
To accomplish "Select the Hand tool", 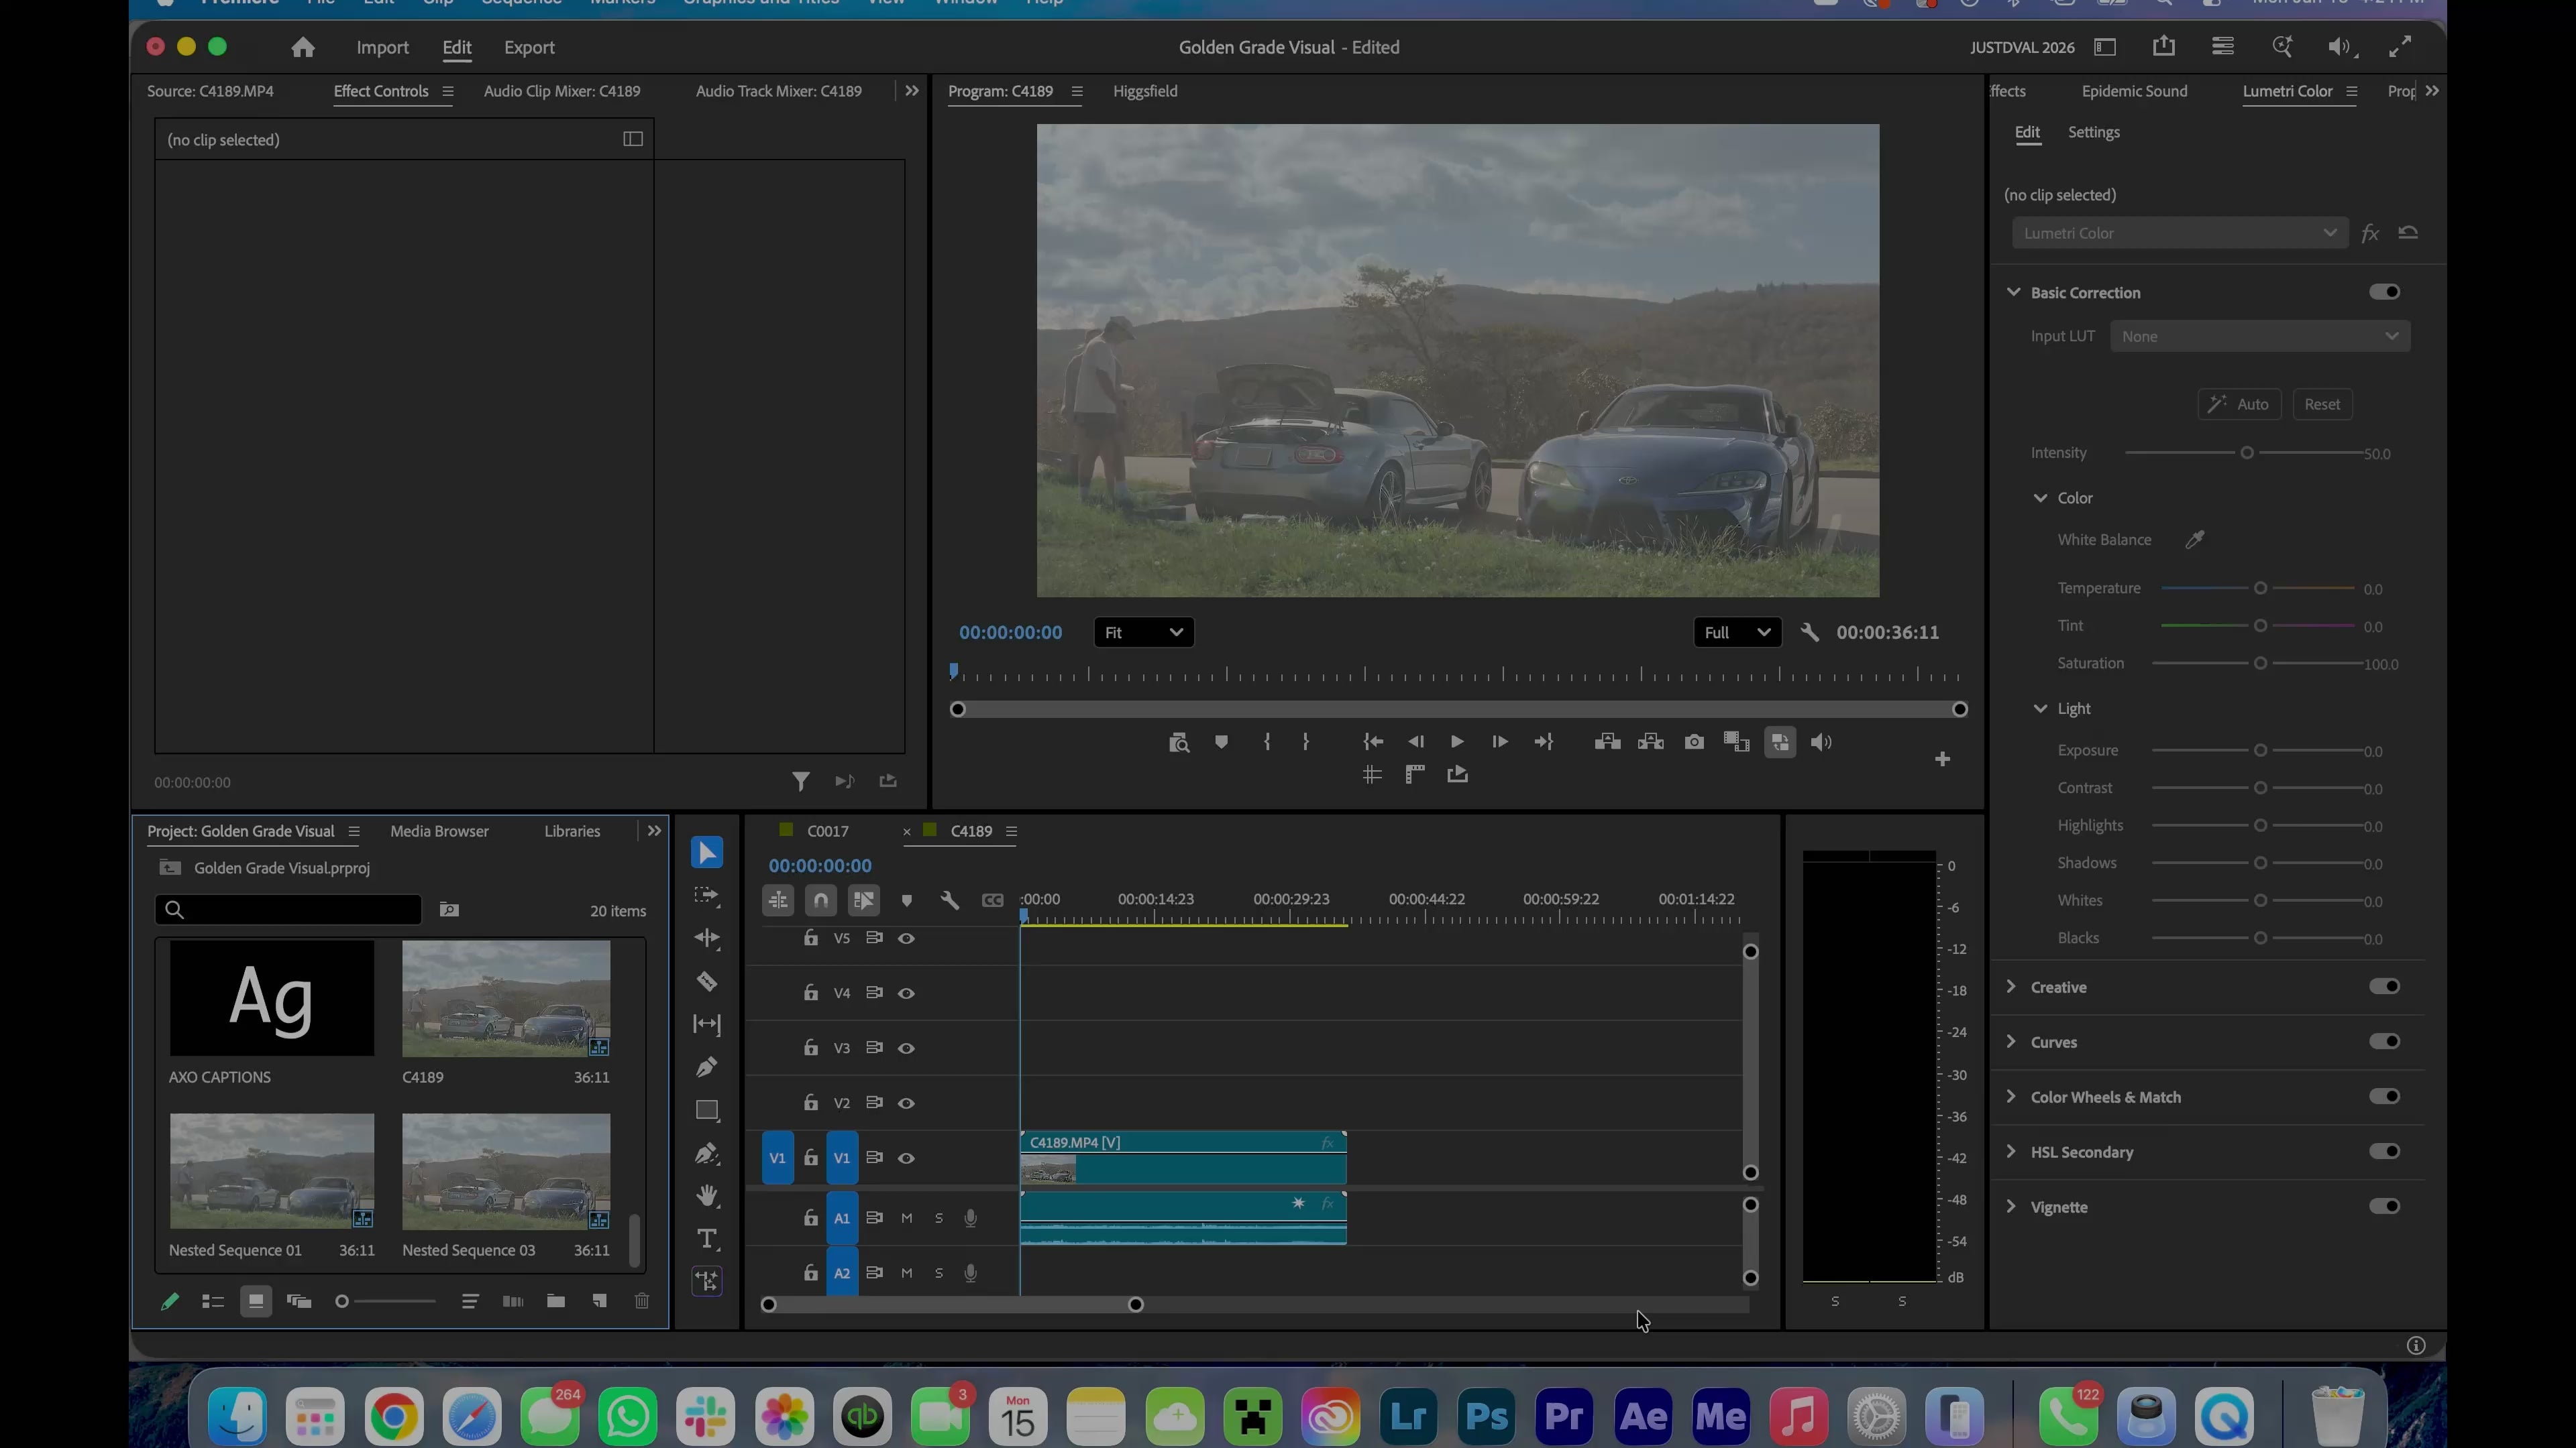I will coord(707,1196).
